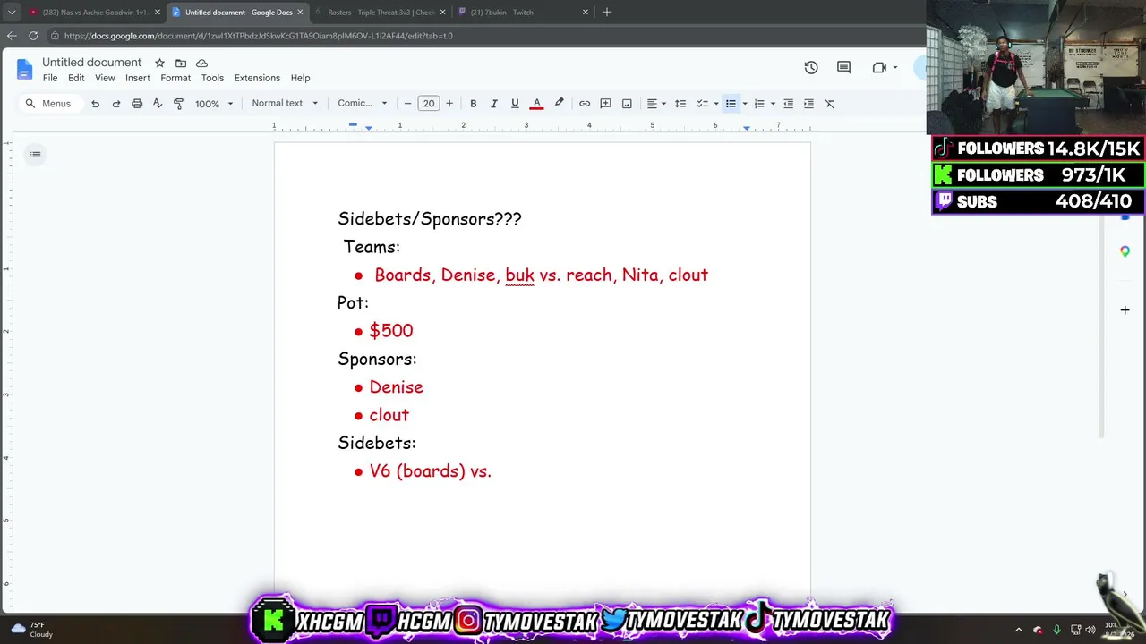The image size is (1146, 644).
Task: Click the docs.google.com address bar
Action: pos(483,36)
